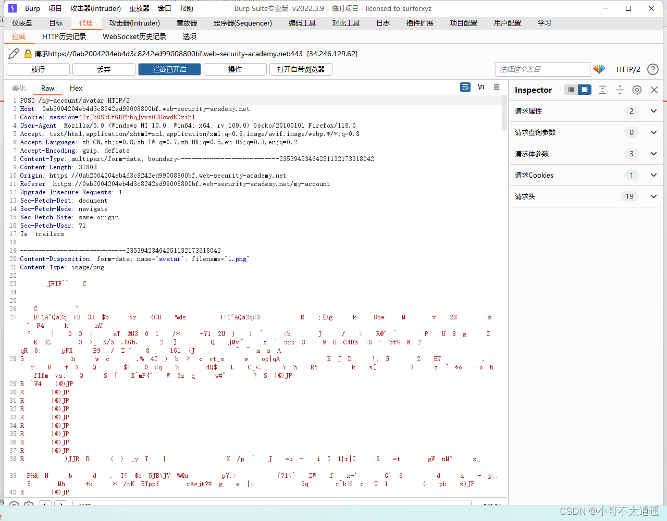The image size is (667, 521).
Task: Switch to the 学习 tab
Action: (x=545, y=23)
